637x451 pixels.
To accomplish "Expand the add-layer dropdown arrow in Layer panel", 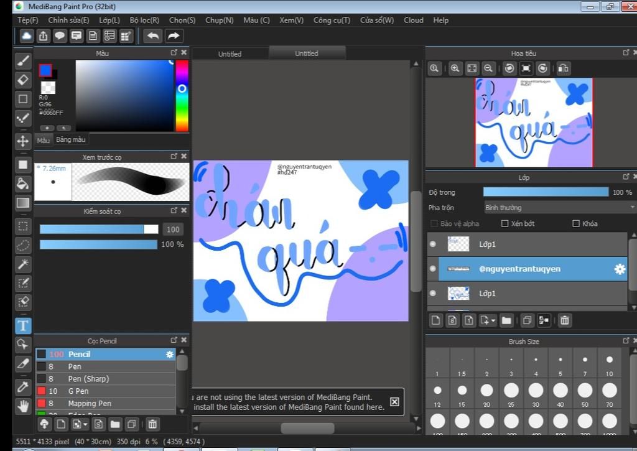I will pos(493,320).
